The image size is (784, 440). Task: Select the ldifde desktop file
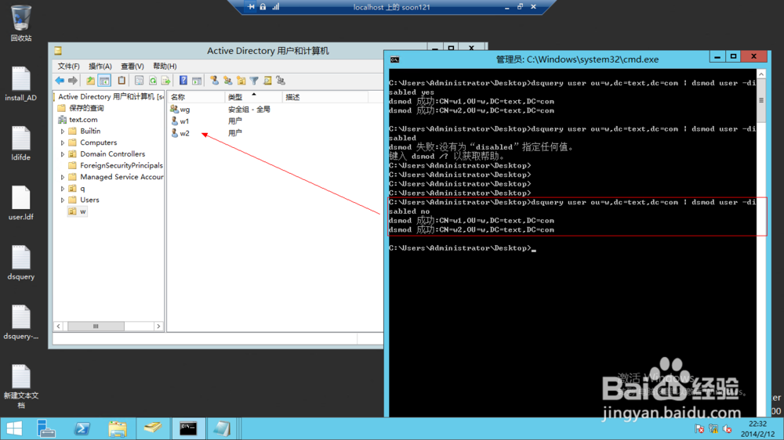[x=20, y=143]
